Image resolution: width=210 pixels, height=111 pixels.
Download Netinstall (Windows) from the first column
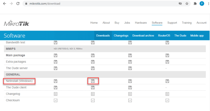point(56,81)
